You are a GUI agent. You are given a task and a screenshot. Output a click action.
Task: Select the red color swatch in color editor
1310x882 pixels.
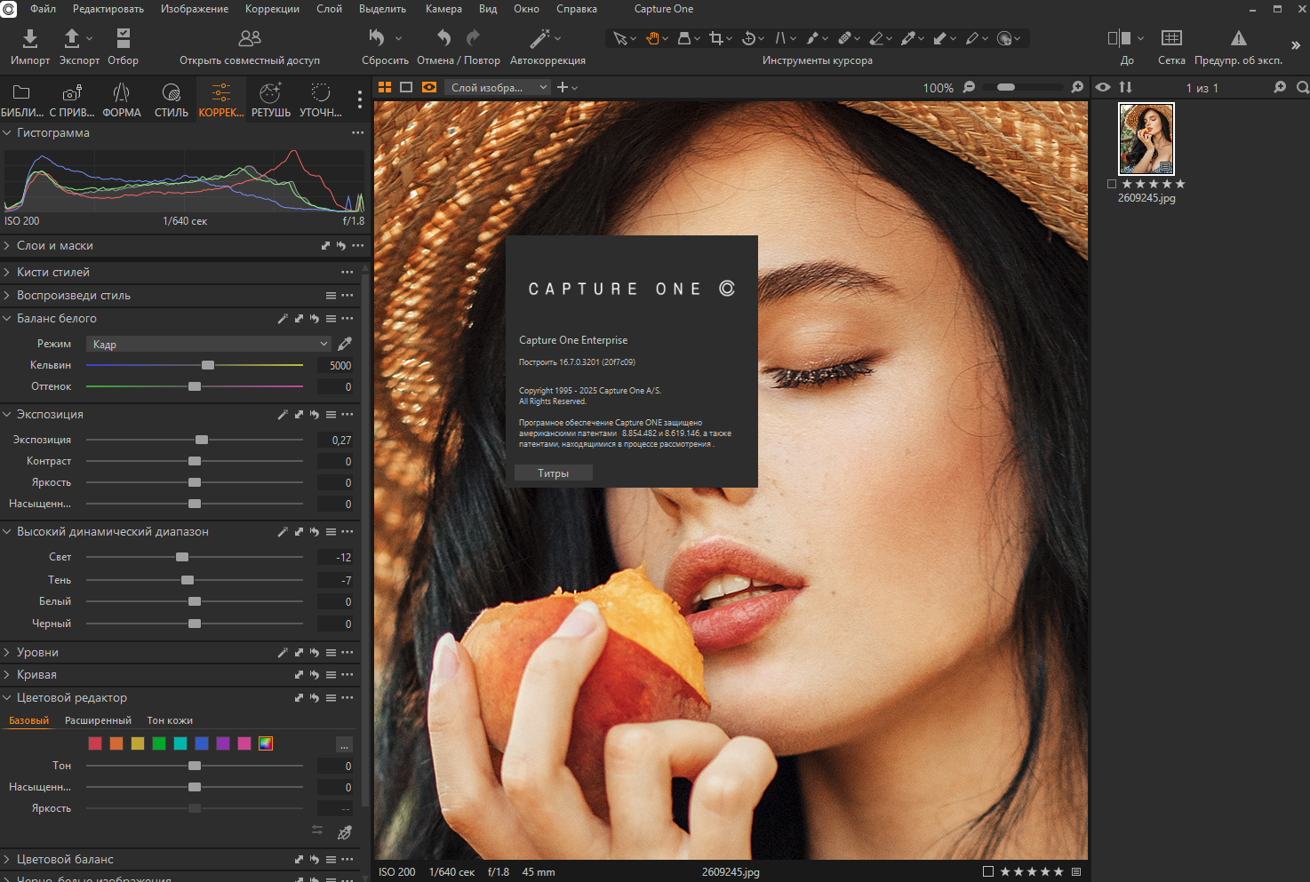[95, 743]
